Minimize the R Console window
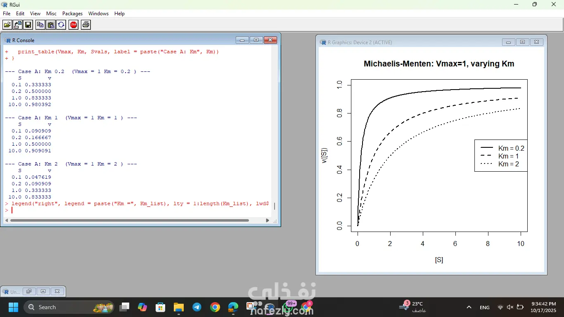 tap(242, 40)
